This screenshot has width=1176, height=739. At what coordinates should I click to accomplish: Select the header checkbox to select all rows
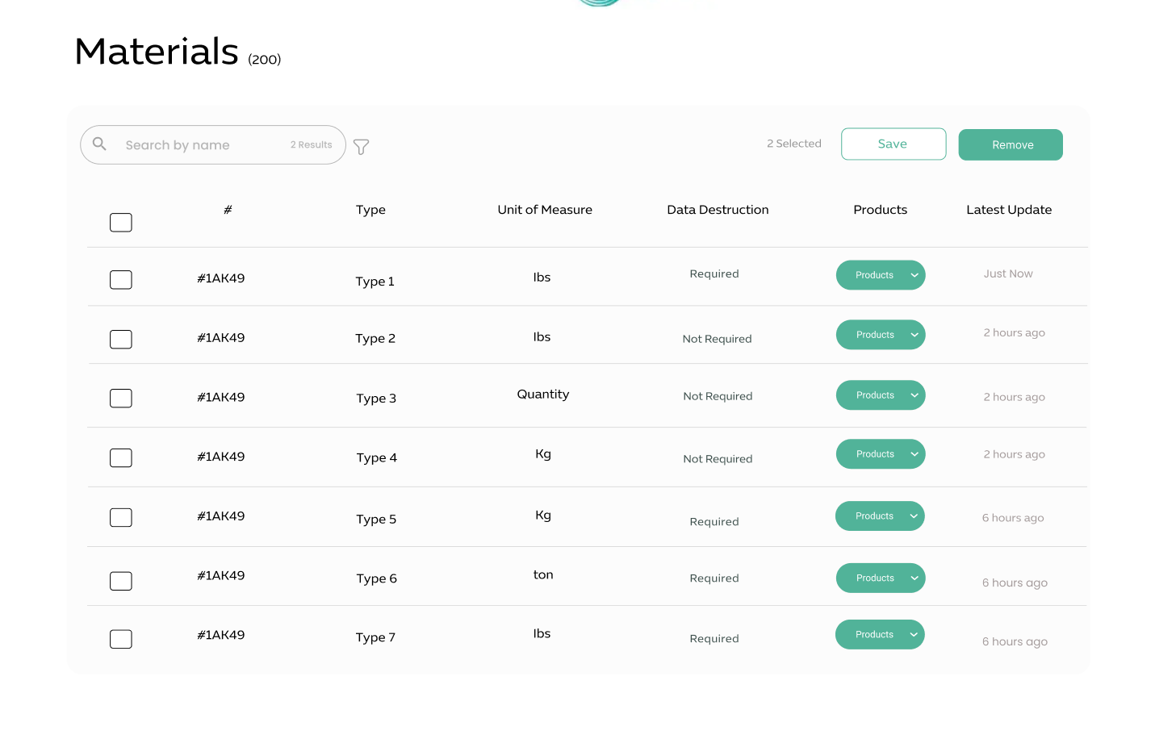(120, 222)
